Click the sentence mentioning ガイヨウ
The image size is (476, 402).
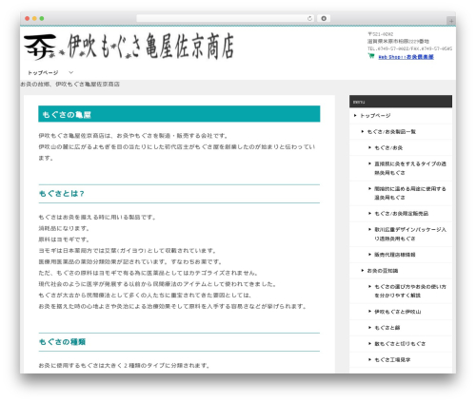coord(128,251)
